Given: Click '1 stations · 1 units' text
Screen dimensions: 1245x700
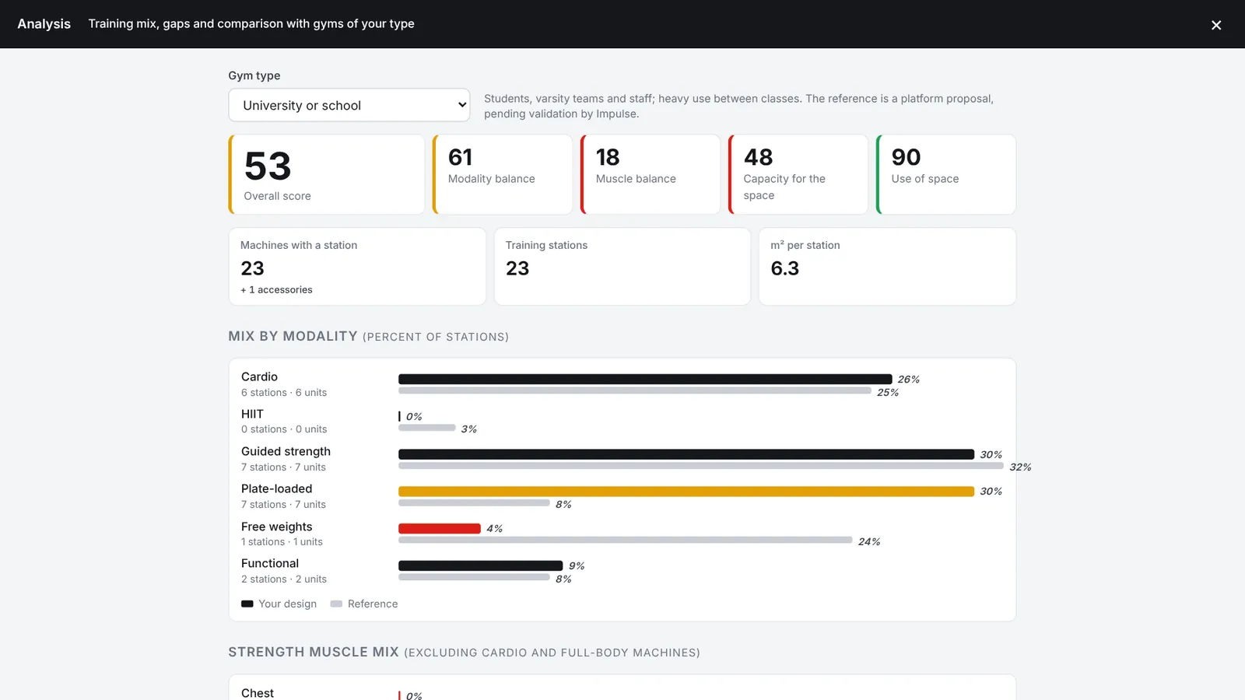Looking at the screenshot, I should tap(282, 541).
